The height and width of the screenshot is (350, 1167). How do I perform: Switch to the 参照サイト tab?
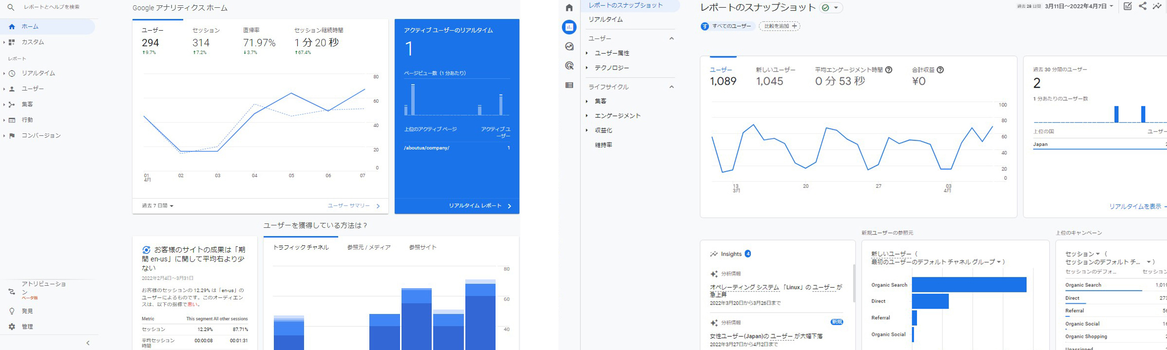pyautogui.click(x=423, y=247)
